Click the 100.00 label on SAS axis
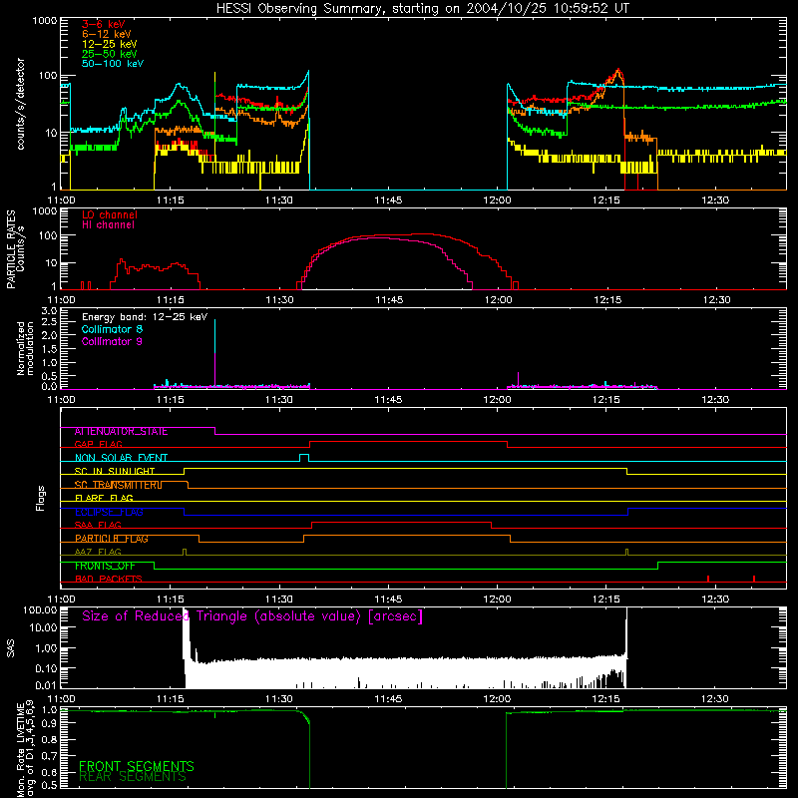 coord(40,609)
